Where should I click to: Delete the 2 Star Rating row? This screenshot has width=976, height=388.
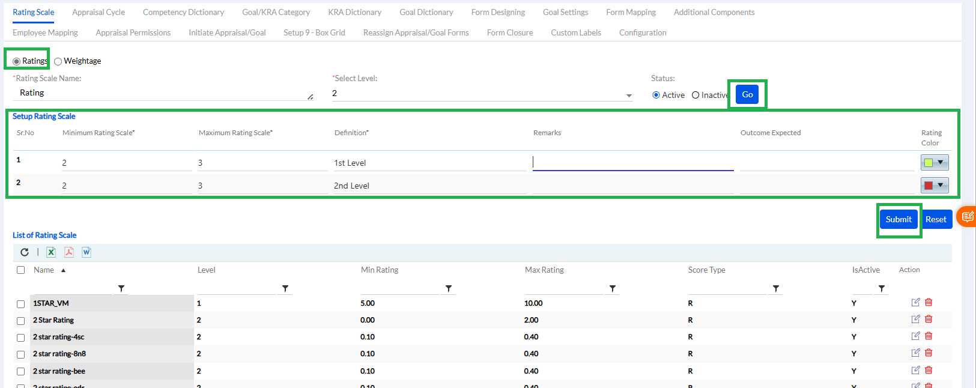pyautogui.click(x=929, y=320)
